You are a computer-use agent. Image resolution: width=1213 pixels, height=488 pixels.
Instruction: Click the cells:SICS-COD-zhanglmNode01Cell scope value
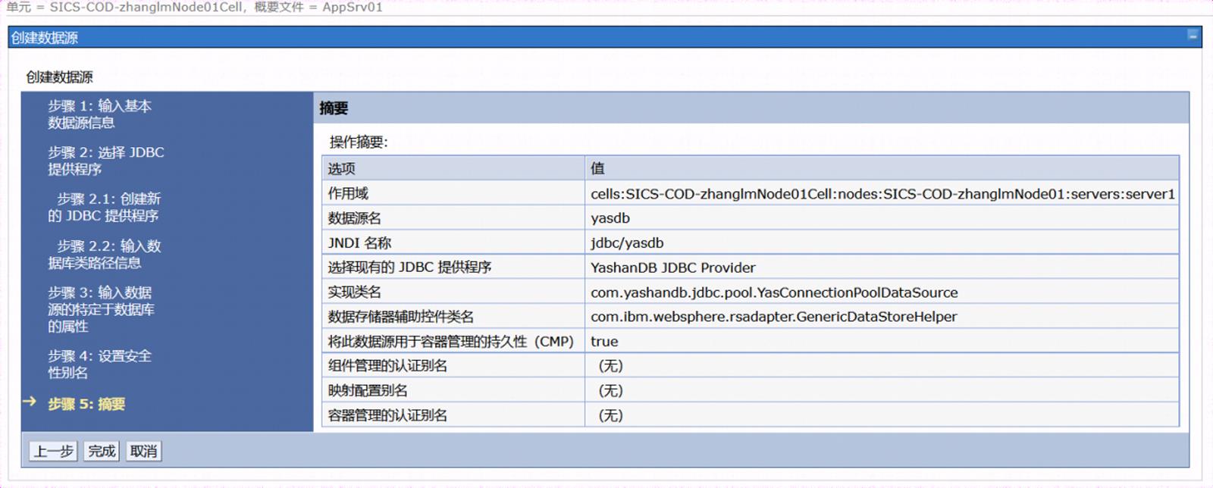coord(882,193)
